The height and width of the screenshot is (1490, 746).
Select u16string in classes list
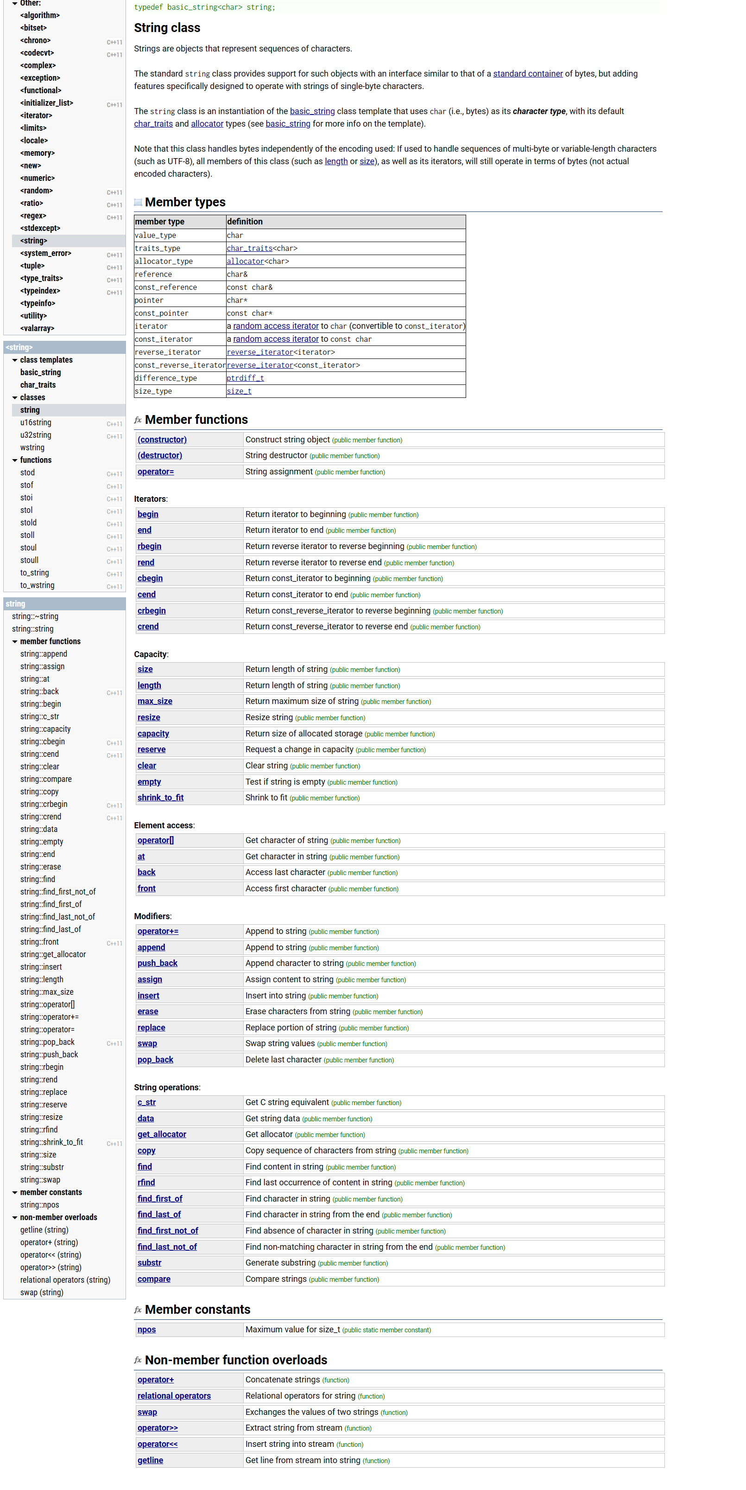(x=36, y=422)
